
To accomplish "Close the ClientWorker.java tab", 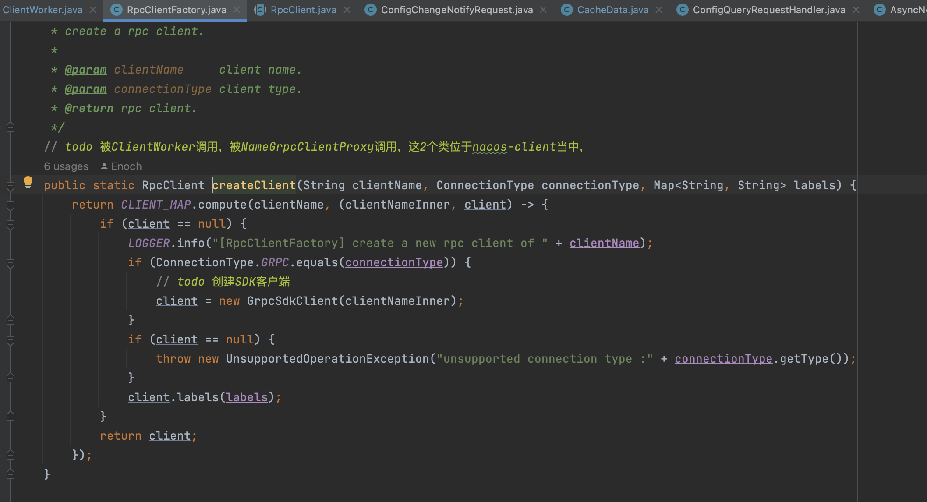I will click(x=93, y=10).
